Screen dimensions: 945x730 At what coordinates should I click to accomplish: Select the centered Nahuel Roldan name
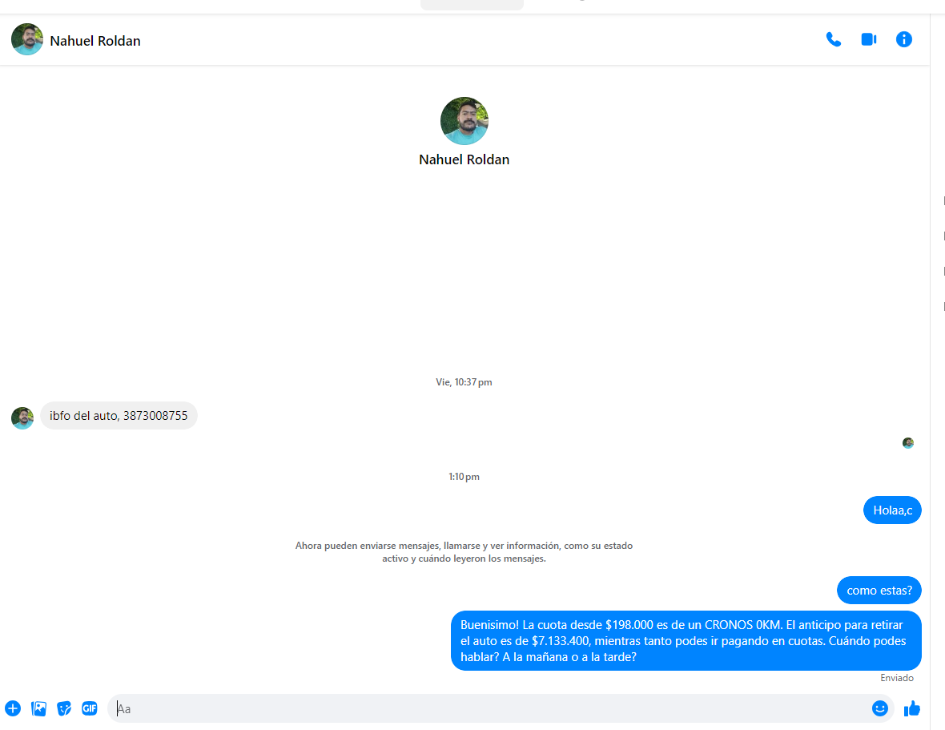[x=464, y=159]
